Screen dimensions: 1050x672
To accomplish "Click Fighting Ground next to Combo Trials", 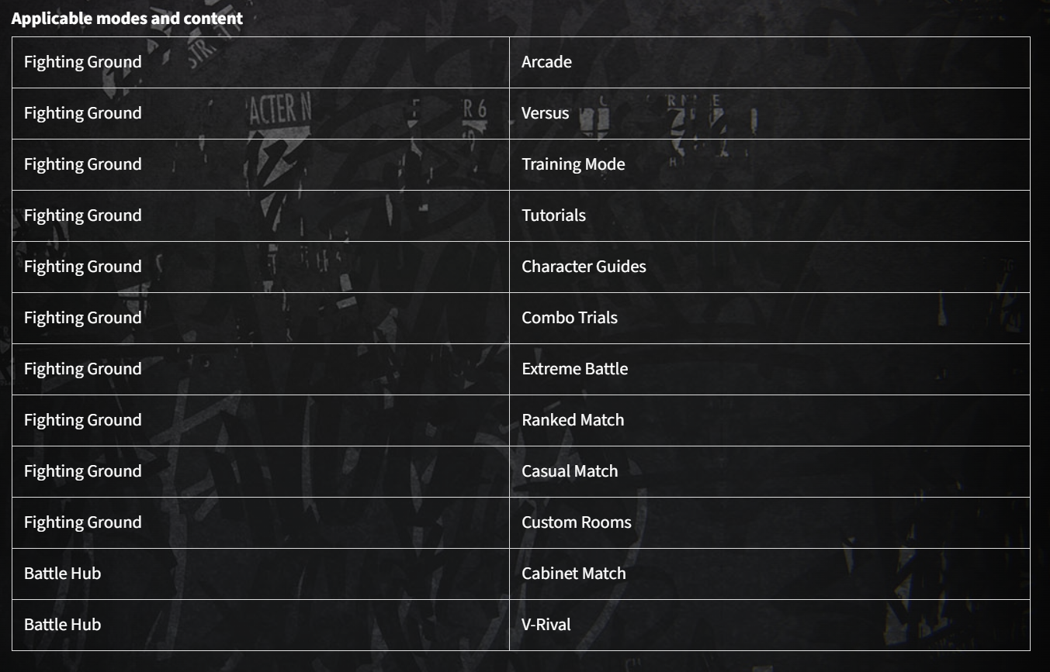I will [82, 318].
